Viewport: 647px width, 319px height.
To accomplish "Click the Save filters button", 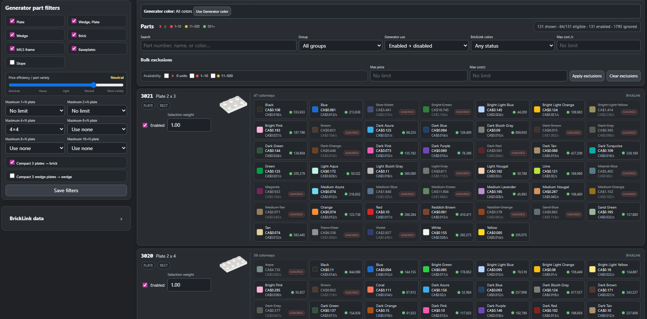I will click(66, 190).
